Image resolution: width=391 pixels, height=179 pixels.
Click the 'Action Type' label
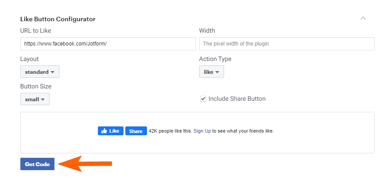click(215, 59)
